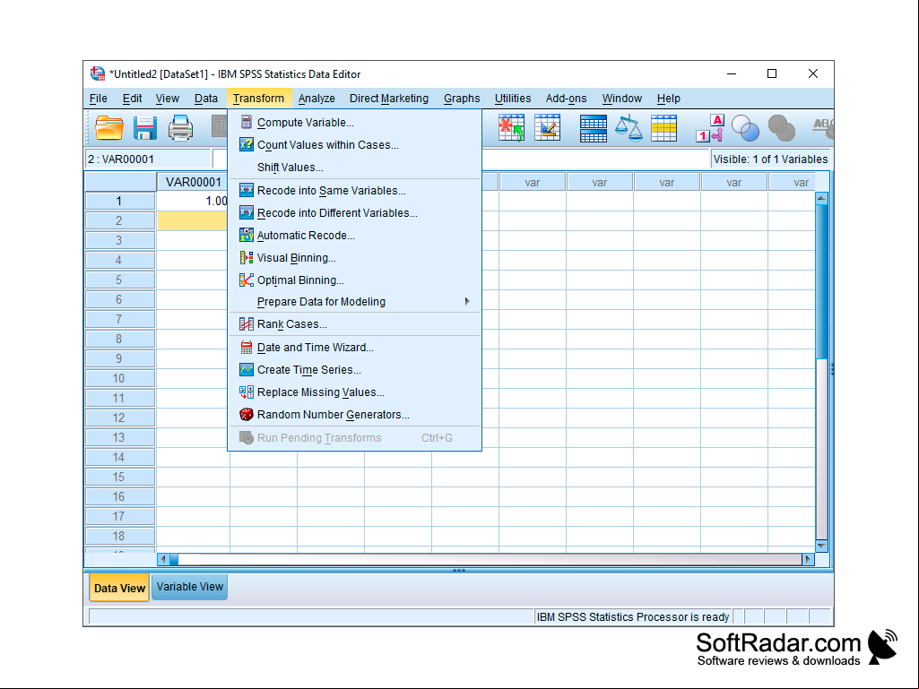Choose Recode into Same Variables...
Viewport: 919px width, 689px height.
click(x=354, y=191)
